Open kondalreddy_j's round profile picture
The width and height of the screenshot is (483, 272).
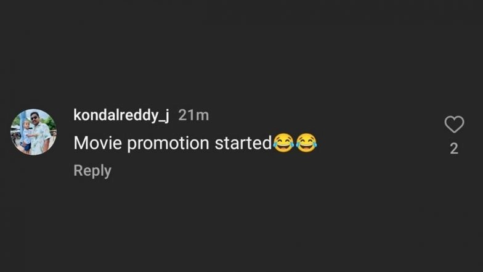34,132
